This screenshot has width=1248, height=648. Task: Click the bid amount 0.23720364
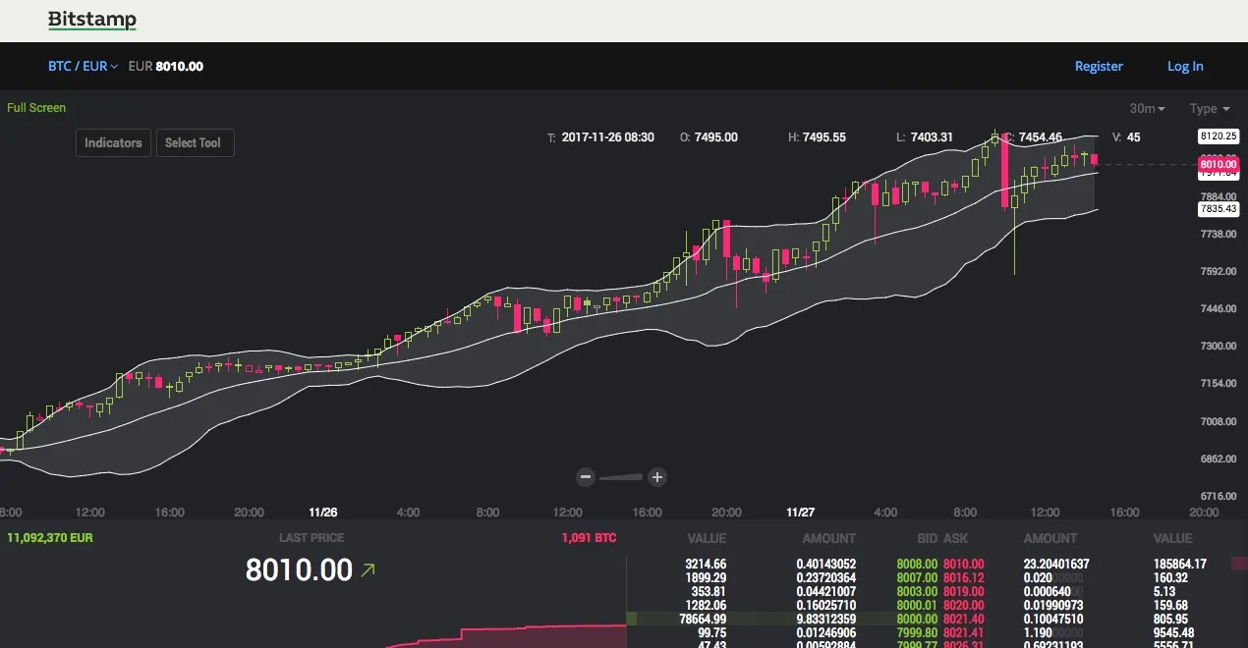coord(826,578)
